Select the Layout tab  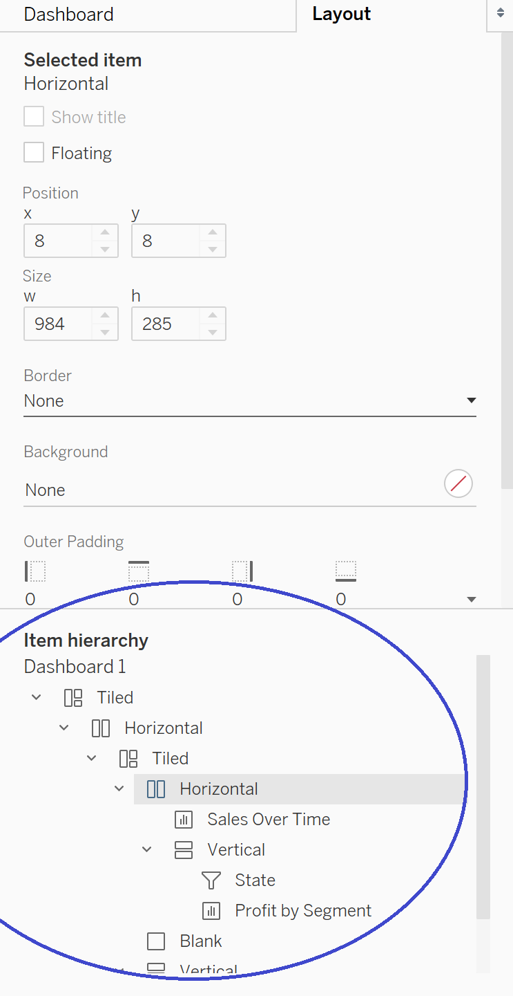point(341,15)
